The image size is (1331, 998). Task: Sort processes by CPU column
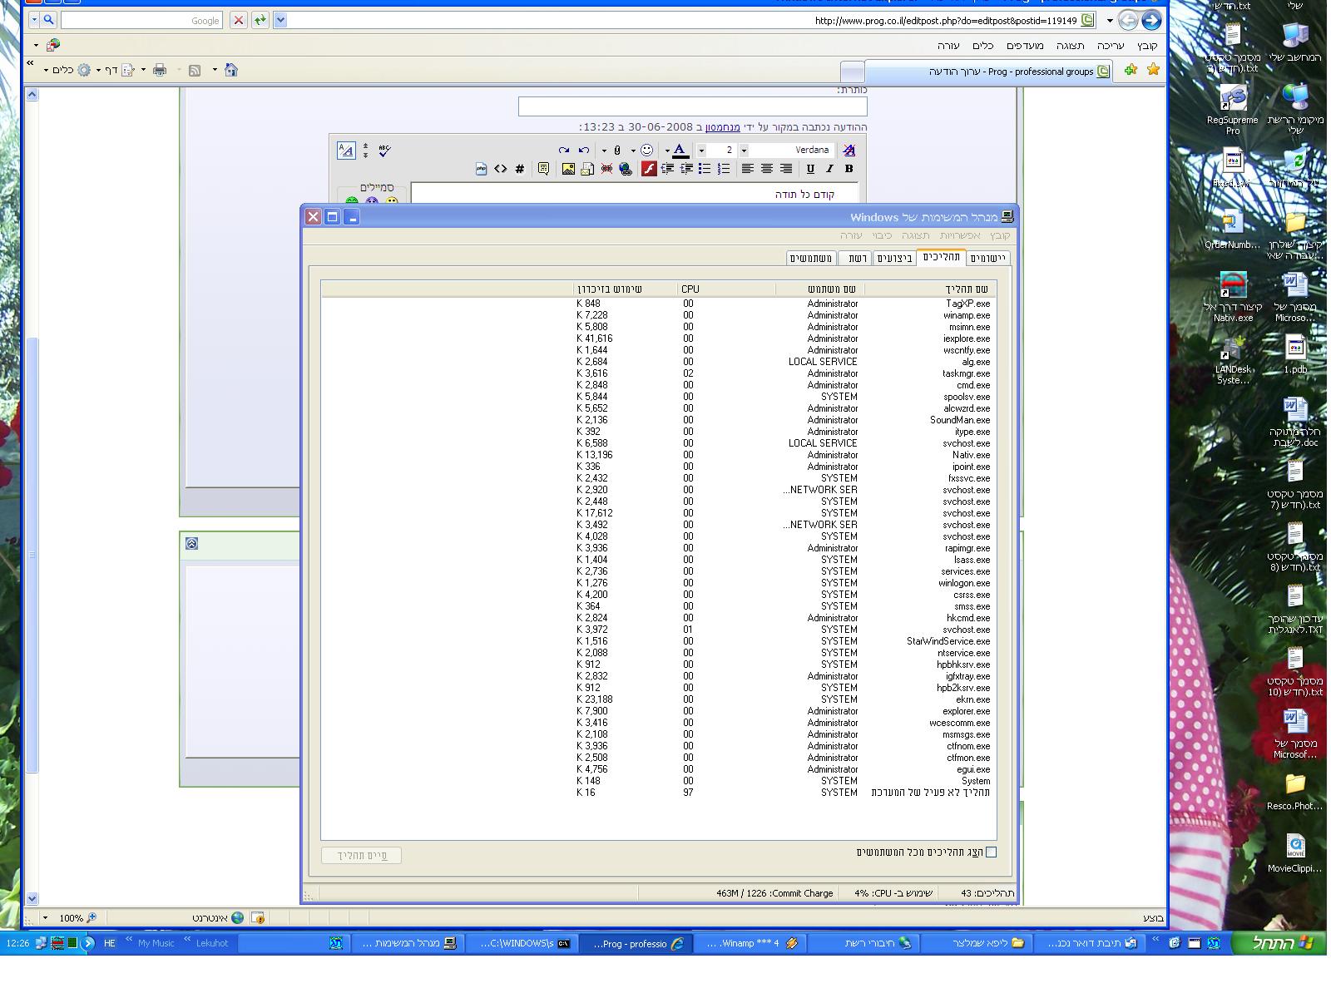point(726,289)
